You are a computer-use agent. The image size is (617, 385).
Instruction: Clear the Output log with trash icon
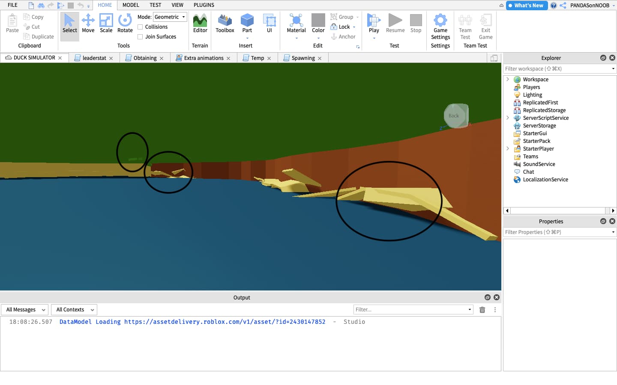(482, 310)
